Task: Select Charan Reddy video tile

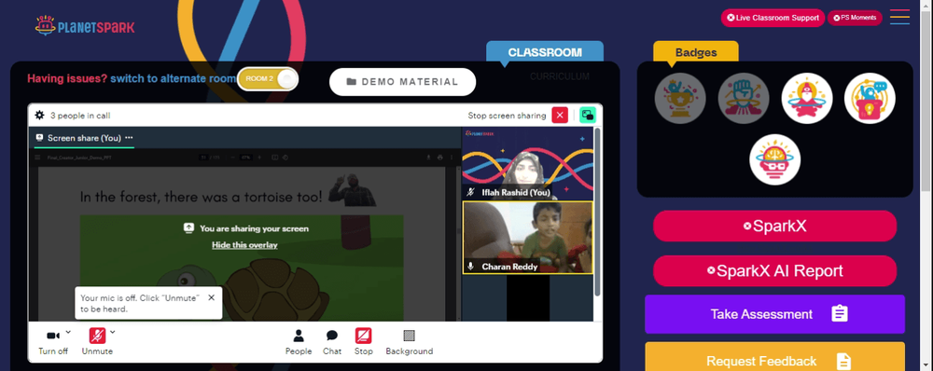Action: click(x=528, y=237)
